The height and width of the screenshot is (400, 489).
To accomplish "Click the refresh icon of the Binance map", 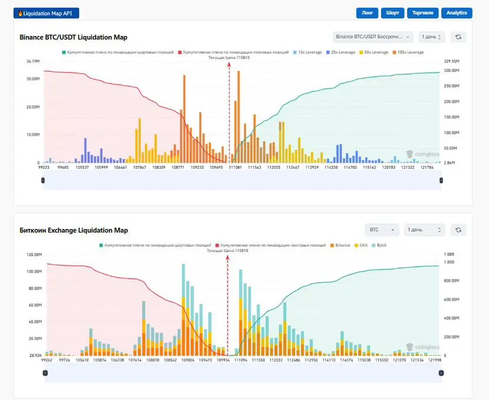I will point(458,37).
